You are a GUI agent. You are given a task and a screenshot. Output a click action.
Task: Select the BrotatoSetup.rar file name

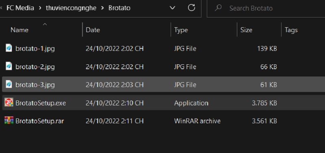click(39, 121)
